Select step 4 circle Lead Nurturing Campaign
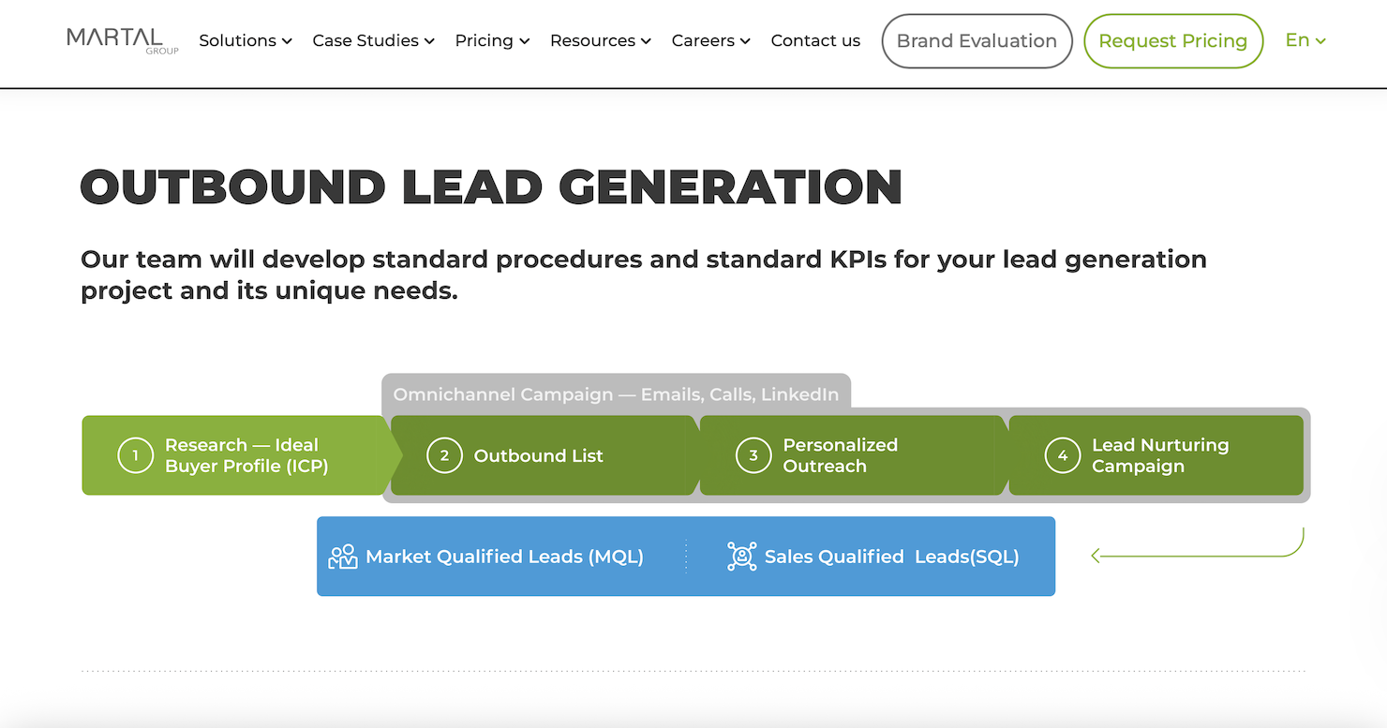The height and width of the screenshot is (728, 1387). (1063, 455)
